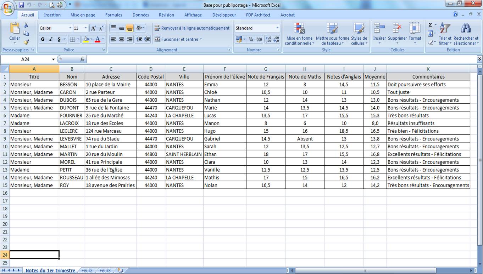Open the PDF Architect tab
This screenshot has height=274, width=483.
[x=258, y=15]
